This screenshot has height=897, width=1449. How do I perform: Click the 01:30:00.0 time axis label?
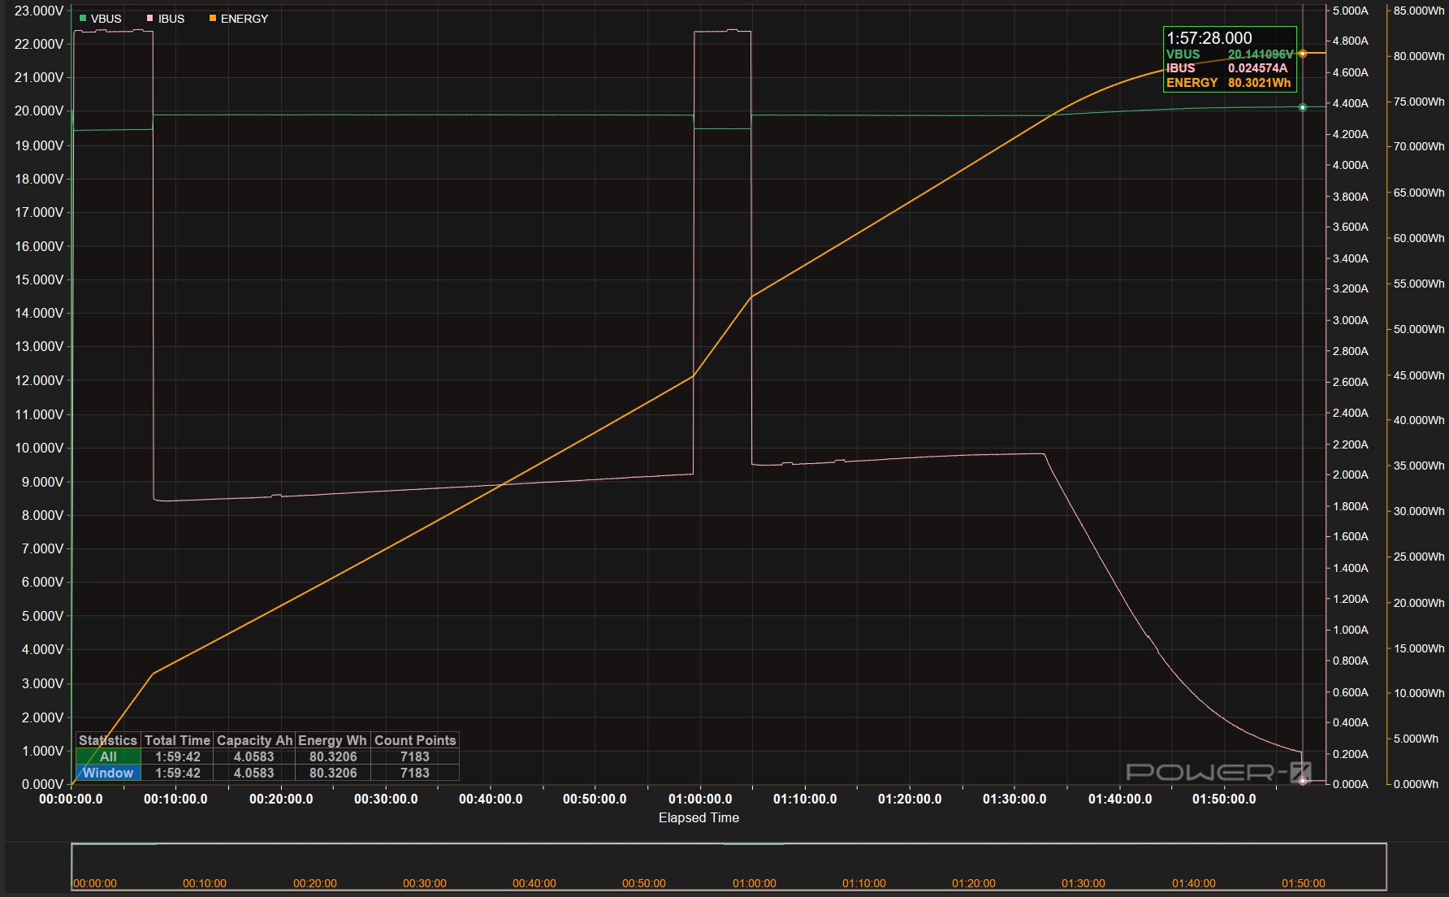pyautogui.click(x=1014, y=799)
